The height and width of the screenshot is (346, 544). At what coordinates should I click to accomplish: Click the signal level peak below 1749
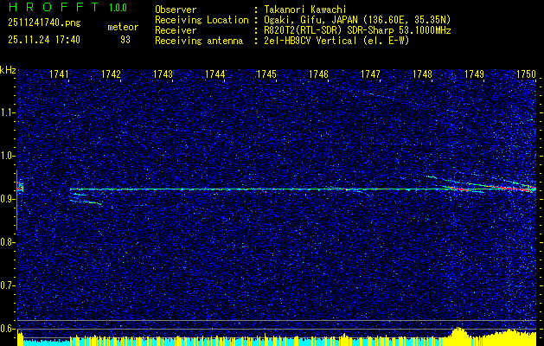tap(458, 335)
